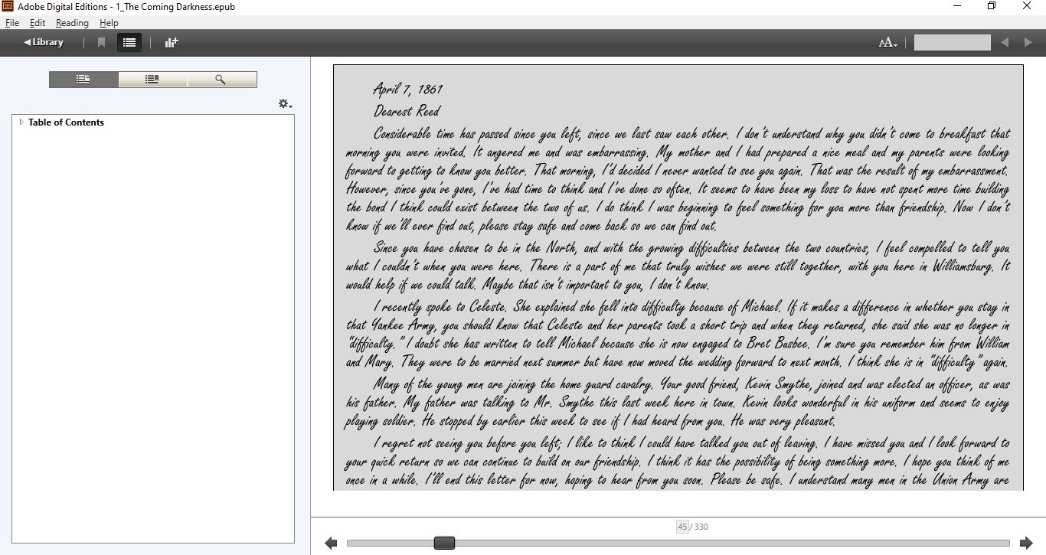Switch to the Bookmarks panel tab
This screenshot has width=1046, height=555.
coord(152,80)
